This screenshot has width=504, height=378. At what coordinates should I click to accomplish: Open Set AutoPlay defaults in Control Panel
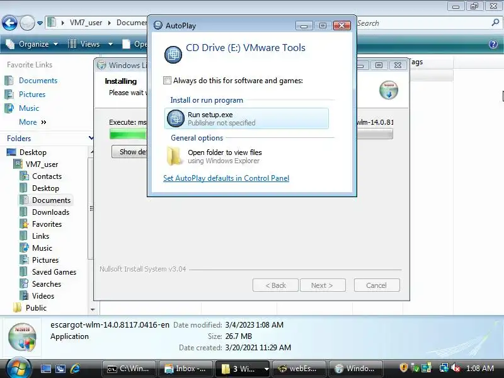pyautogui.click(x=226, y=178)
